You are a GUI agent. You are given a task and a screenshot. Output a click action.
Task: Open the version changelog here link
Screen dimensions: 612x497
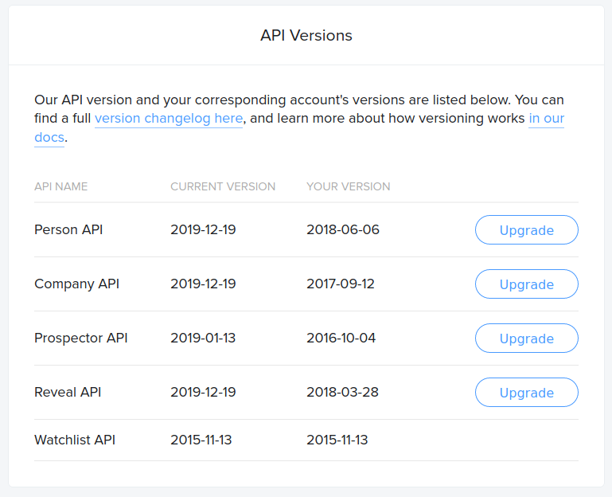point(169,119)
